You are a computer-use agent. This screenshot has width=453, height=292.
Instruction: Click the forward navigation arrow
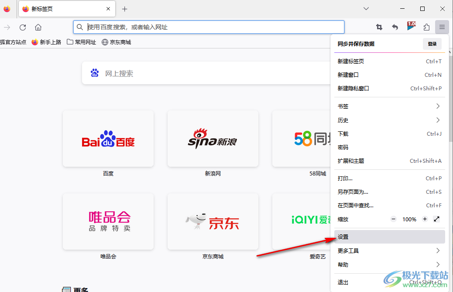tap(7, 27)
